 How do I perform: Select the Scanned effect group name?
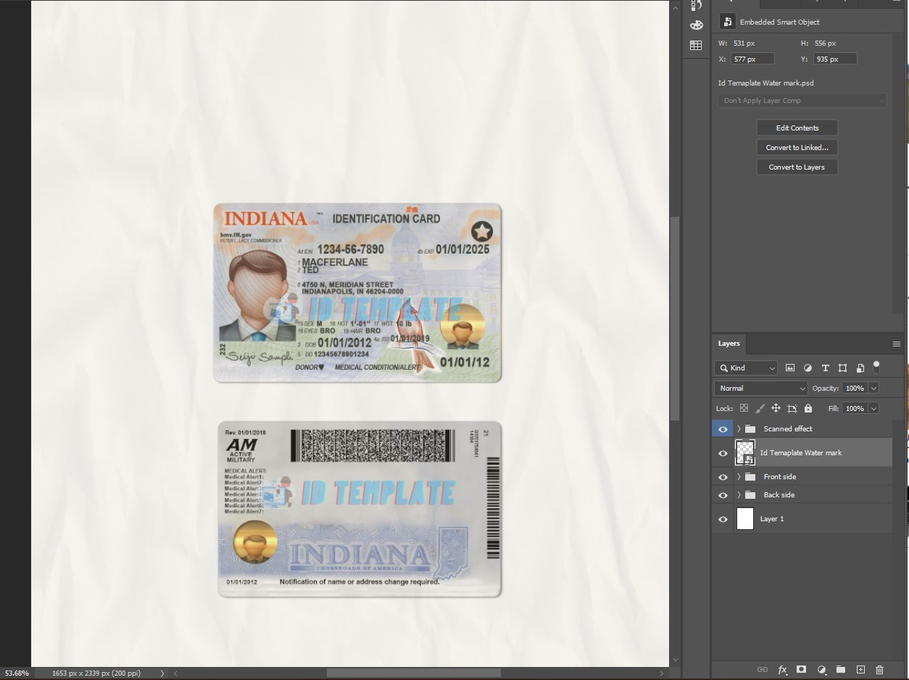coord(788,429)
